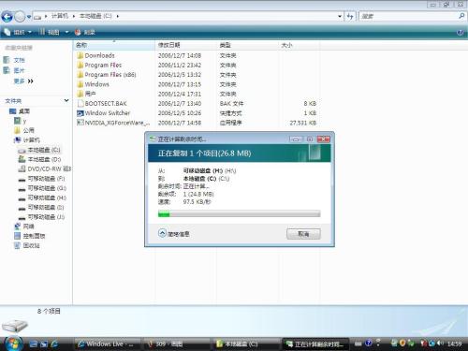The height and width of the screenshot is (351, 468).
Task: Click the 14:59 taskbar clock
Action: coord(454,344)
